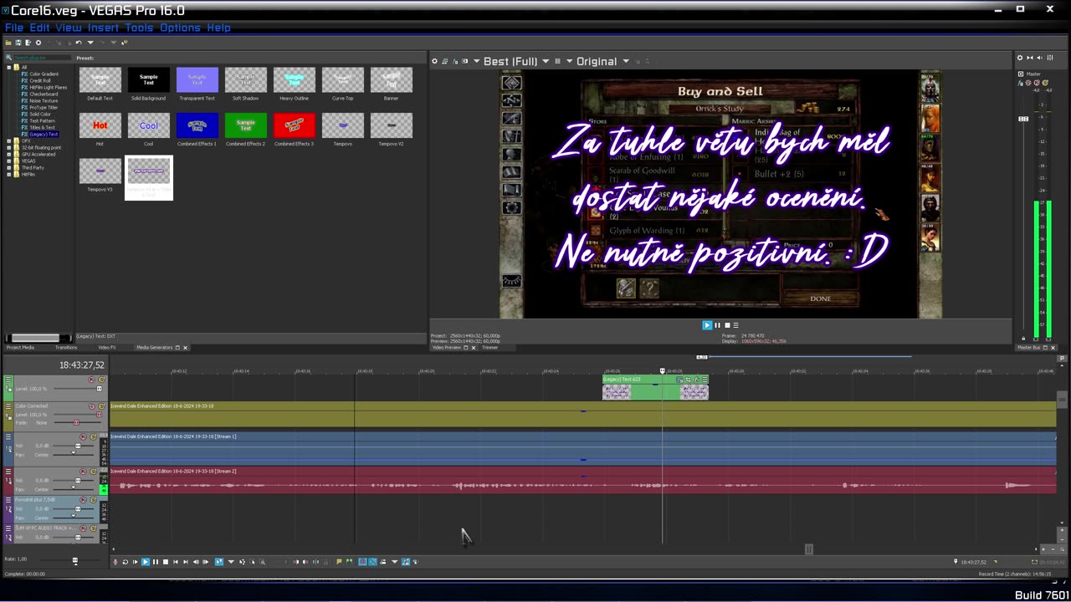
Task: Click the Open project folder icon
Action: pyautogui.click(x=8, y=43)
